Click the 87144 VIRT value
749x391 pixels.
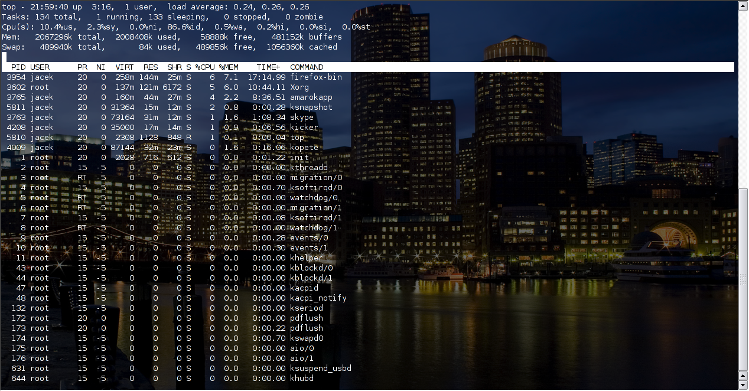122,148
